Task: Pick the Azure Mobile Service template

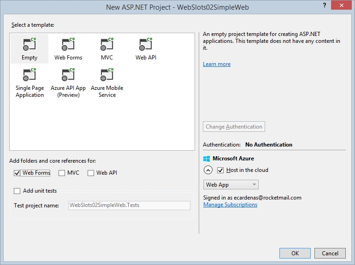Action: click(x=107, y=83)
